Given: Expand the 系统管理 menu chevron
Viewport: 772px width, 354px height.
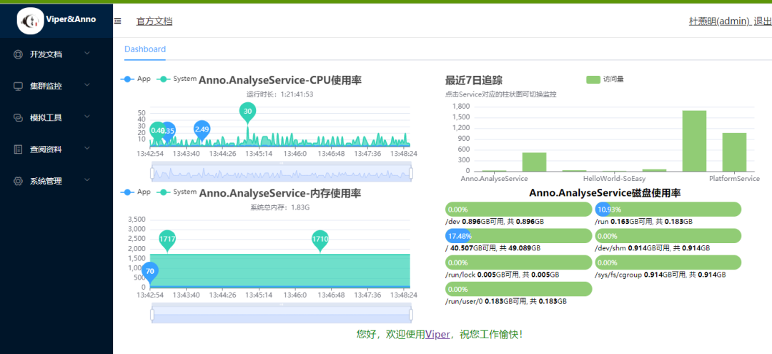Looking at the screenshot, I should [87, 180].
